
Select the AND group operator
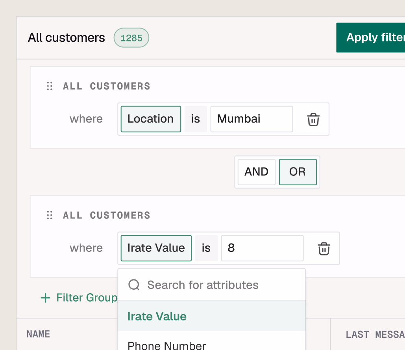[256, 172]
